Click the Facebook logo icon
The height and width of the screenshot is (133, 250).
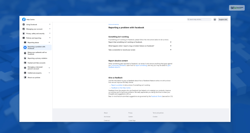point(24,19)
